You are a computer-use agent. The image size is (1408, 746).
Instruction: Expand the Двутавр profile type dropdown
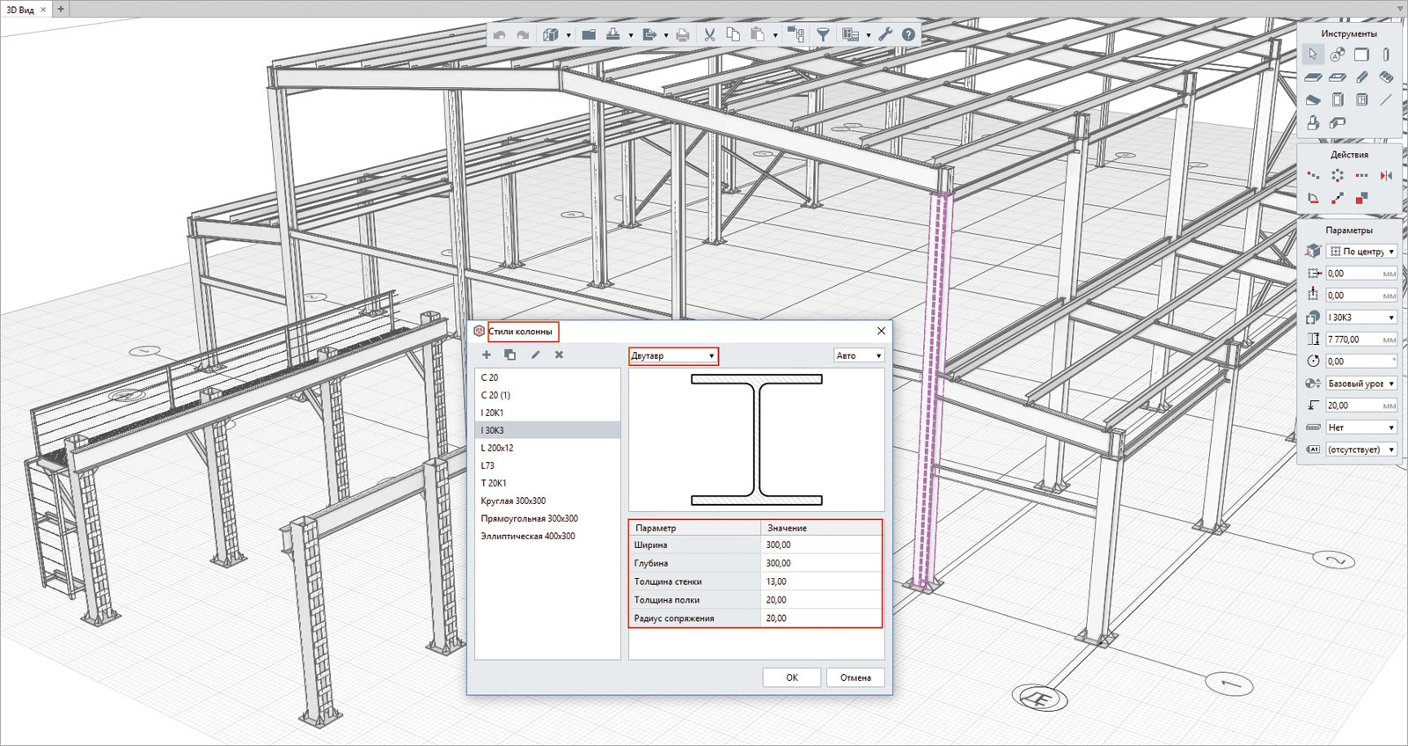(673, 355)
